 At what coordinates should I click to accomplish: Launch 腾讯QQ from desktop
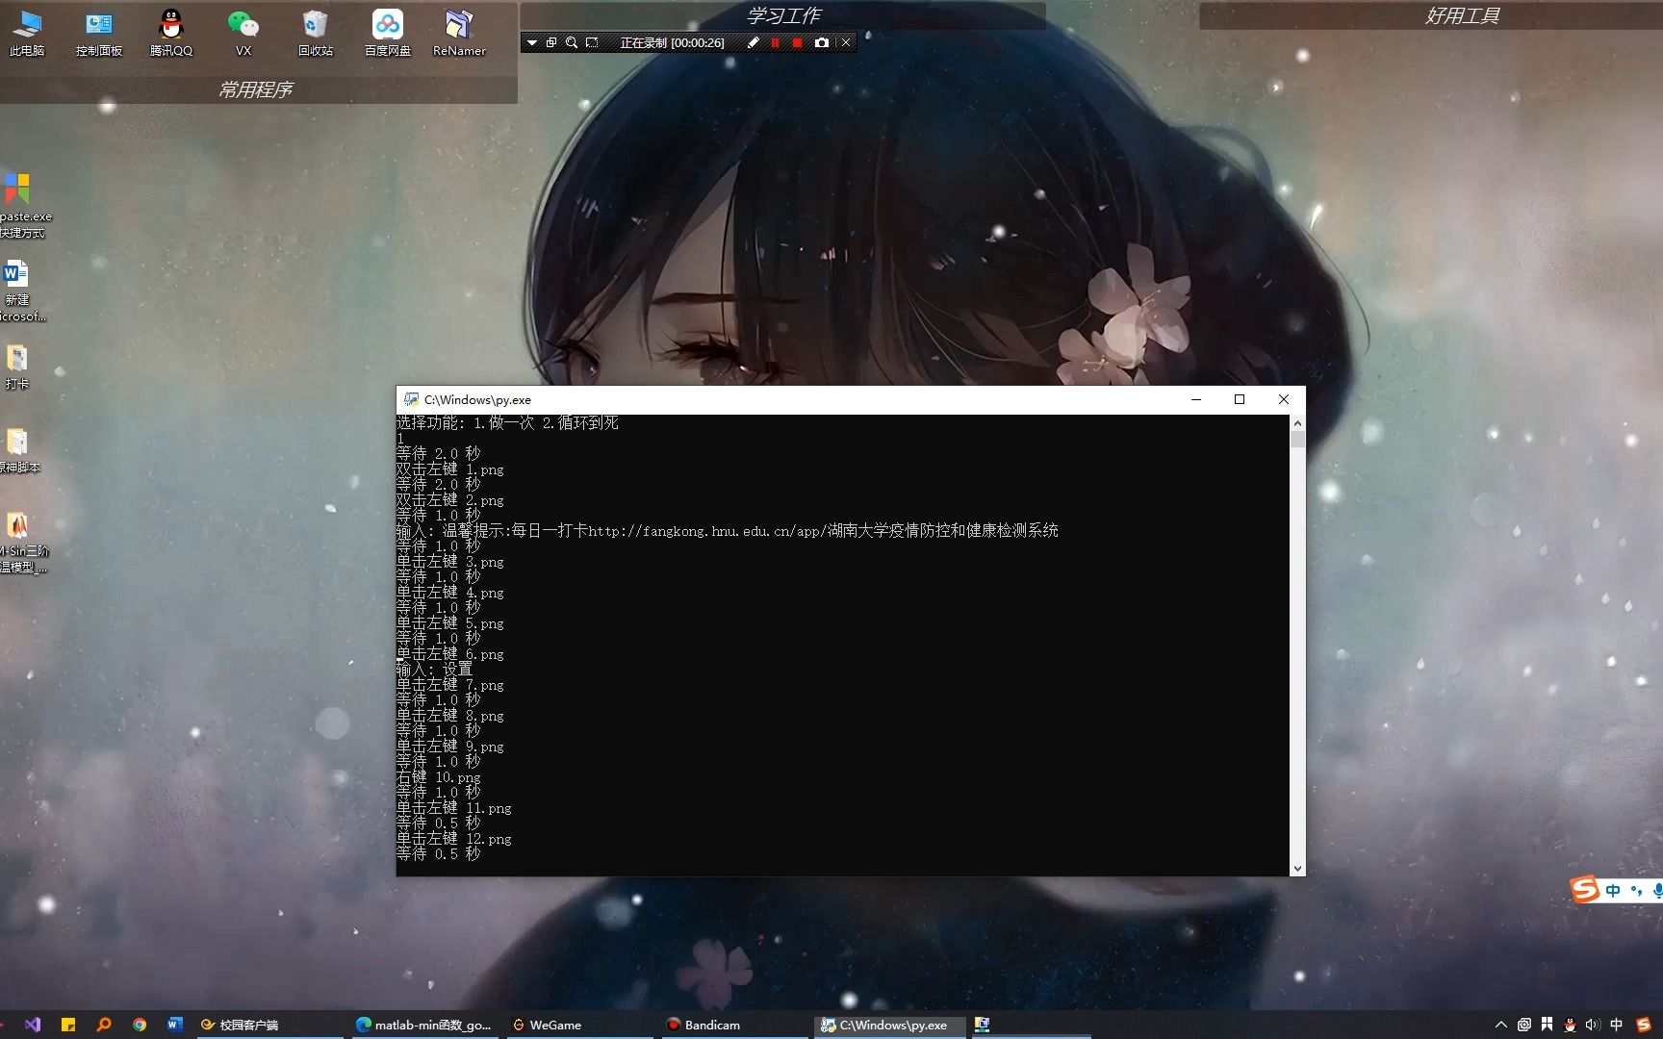171,33
